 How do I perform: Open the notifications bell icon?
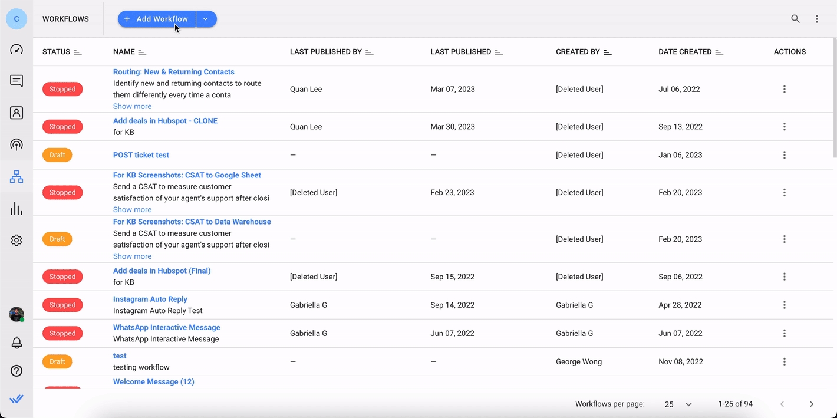(x=17, y=343)
